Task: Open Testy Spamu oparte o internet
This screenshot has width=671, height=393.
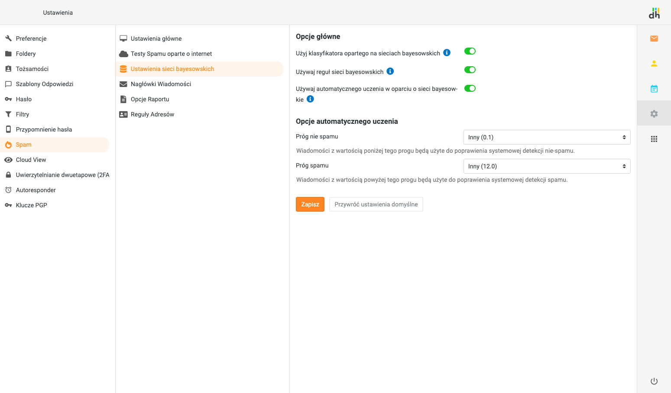Action: tap(199, 54)
